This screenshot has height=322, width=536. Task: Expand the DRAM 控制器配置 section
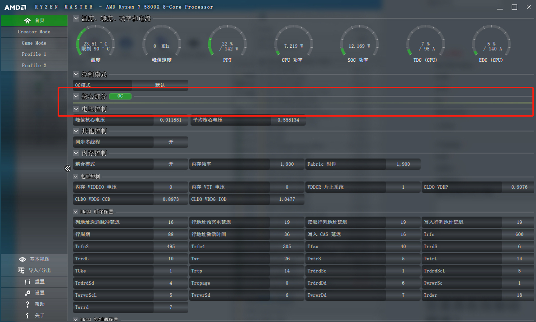point(76,320)
